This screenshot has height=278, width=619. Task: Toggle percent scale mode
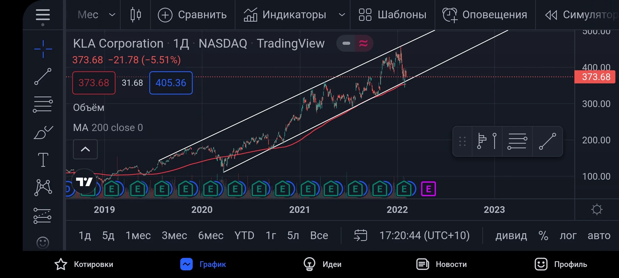coord(543,236)
